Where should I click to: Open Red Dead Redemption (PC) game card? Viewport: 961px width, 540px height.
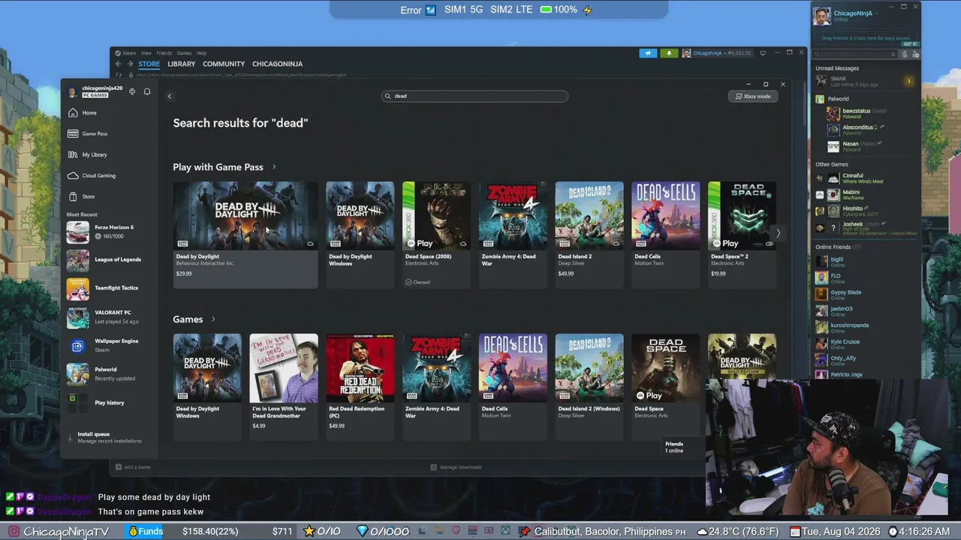pyautogui.click(x=360, y=387)
